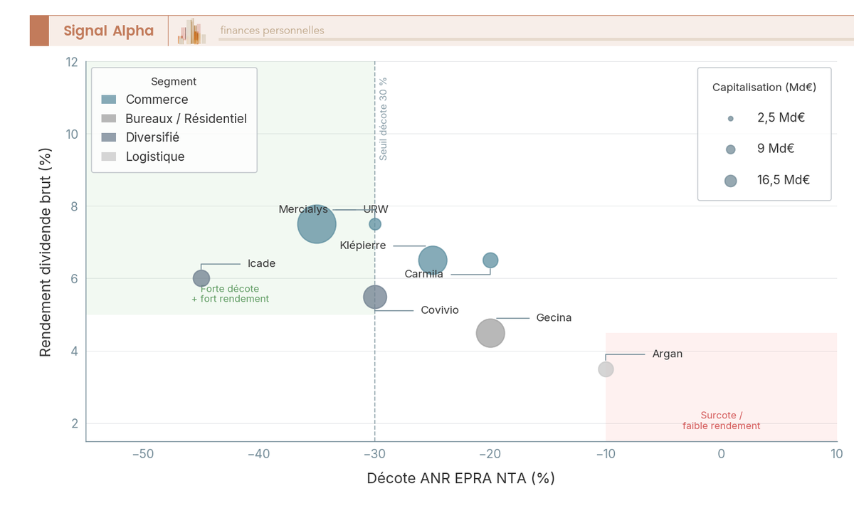Open the finances personnelles section label
This screenshot has width=854, height=513.
click(272, 31)
